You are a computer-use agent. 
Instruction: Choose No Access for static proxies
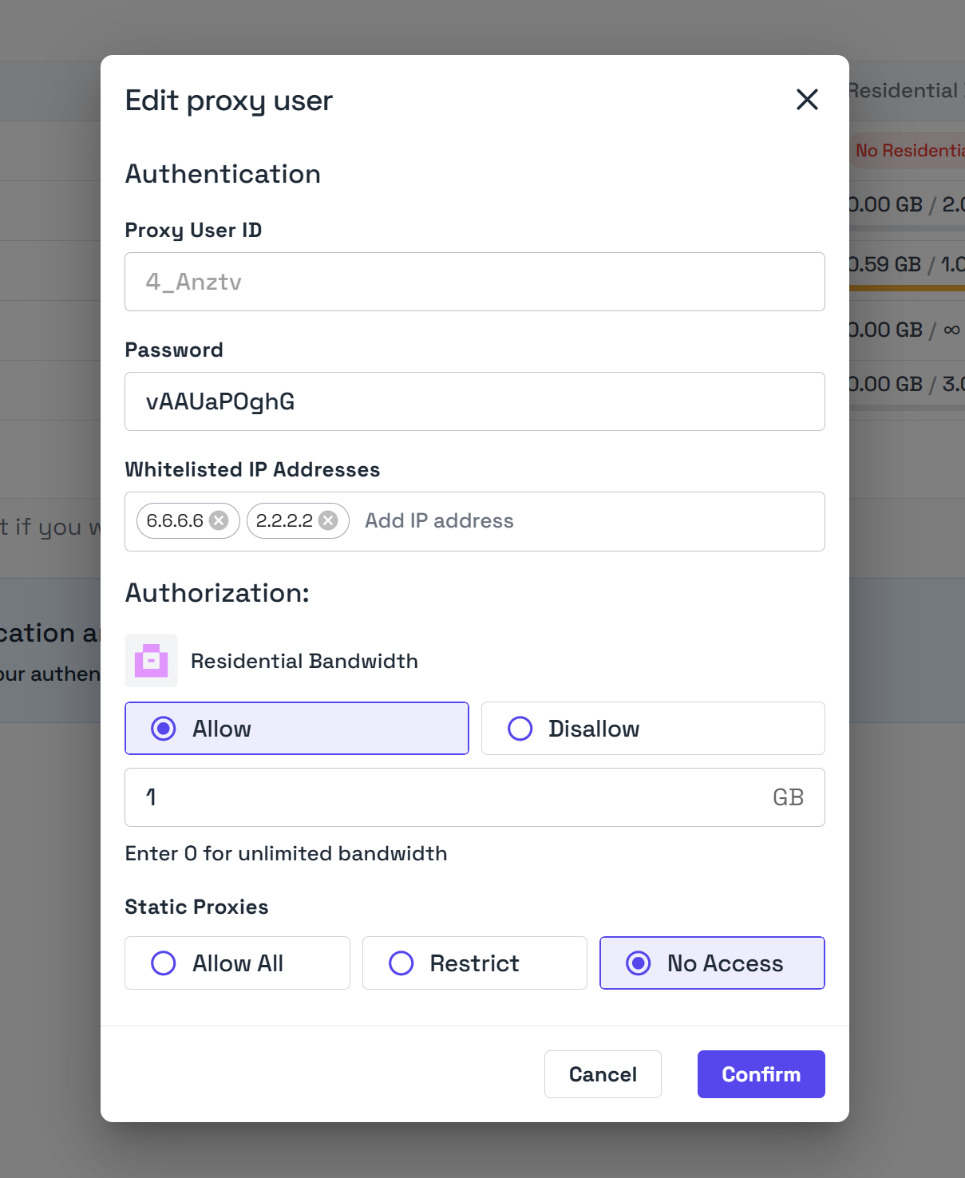coord(712,963)
